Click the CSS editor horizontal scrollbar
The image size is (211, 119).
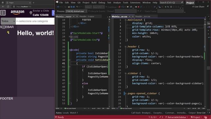tap(156, 108)
